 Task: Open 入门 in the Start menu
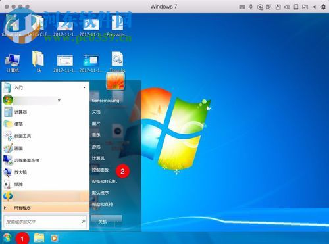point(45,87)
